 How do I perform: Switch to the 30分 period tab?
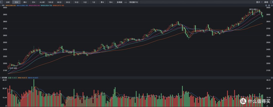pos(68,2)
